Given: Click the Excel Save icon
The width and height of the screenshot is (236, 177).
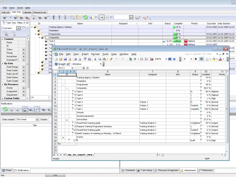Looking at the screenshot, I should [65, 59].
